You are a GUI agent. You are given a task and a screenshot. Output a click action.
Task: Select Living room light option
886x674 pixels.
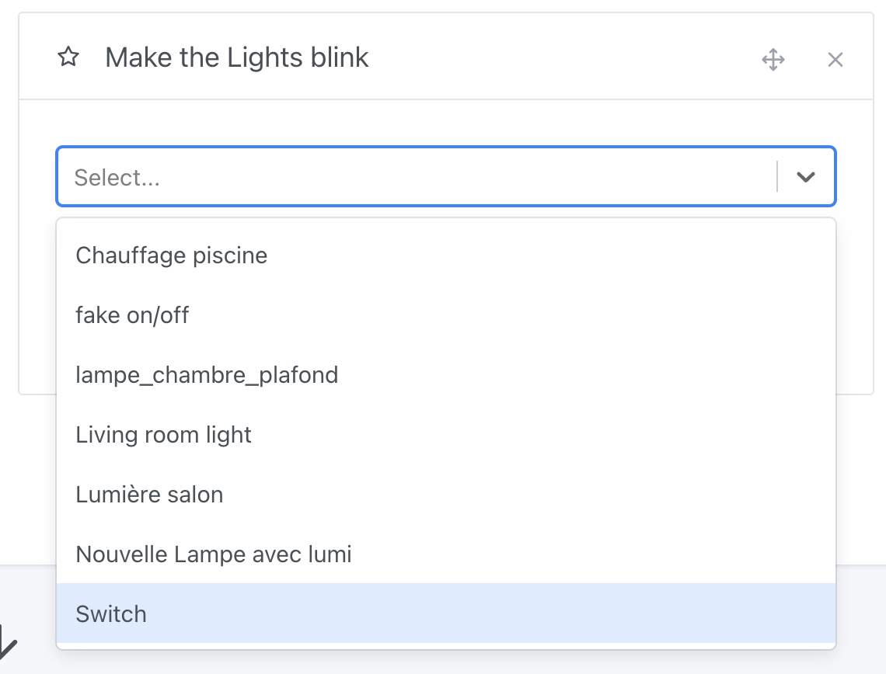point(163,435)
